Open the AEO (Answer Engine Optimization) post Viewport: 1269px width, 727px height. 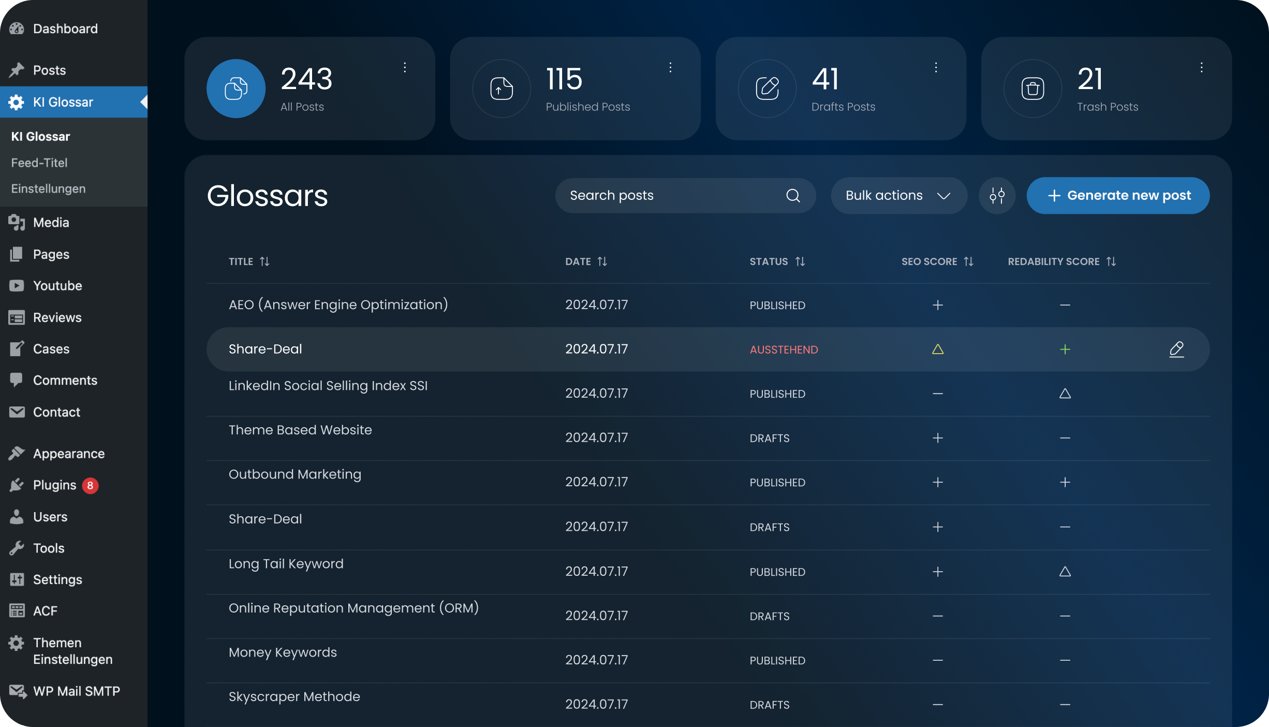pos(338,304)
